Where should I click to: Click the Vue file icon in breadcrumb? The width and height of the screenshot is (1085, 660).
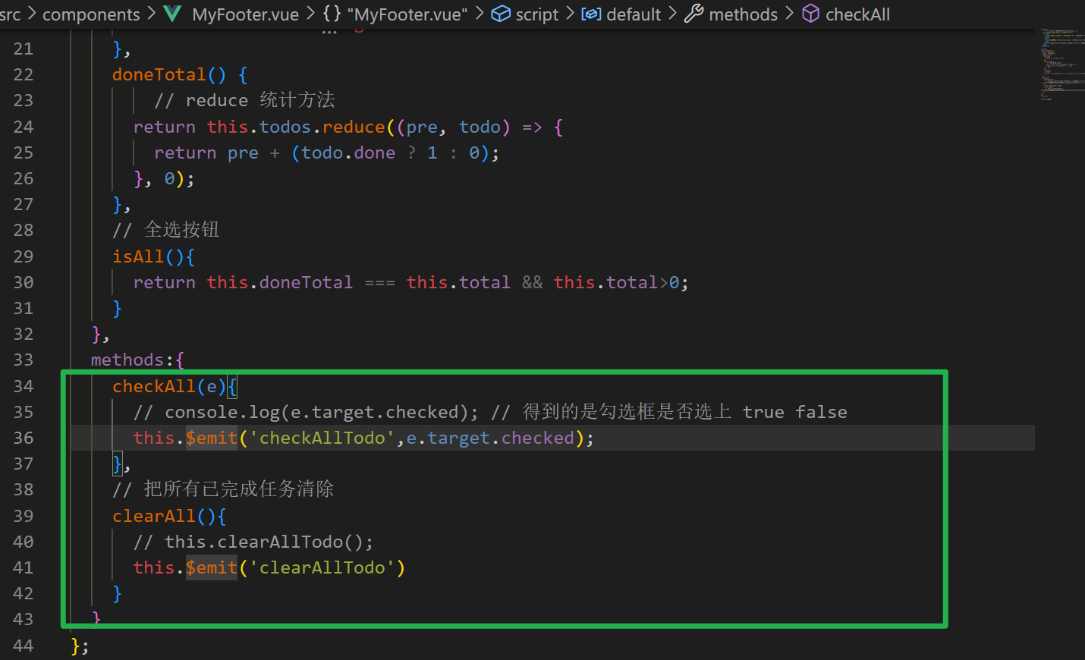coord(173,14)
